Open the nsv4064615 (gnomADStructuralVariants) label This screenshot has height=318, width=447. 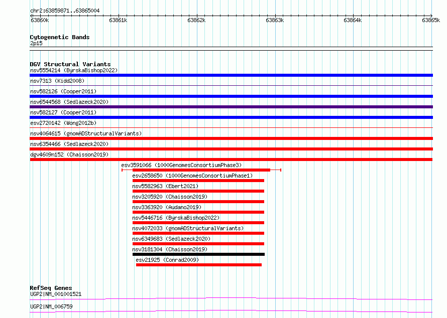click(x=86, y=133)
